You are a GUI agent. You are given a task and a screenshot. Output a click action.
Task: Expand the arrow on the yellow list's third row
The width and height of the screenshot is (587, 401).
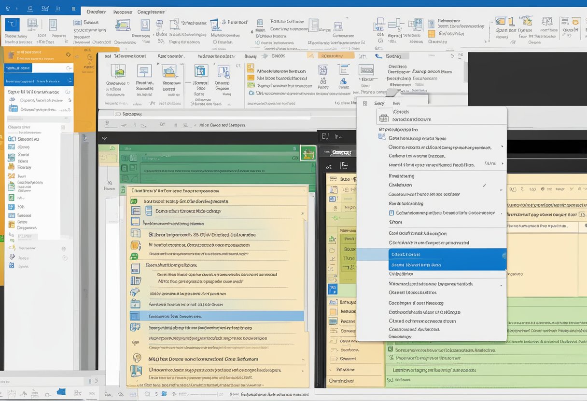click(303, 213)
